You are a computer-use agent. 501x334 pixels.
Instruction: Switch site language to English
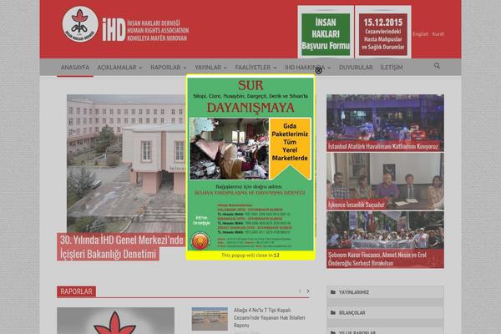[420, 34]
